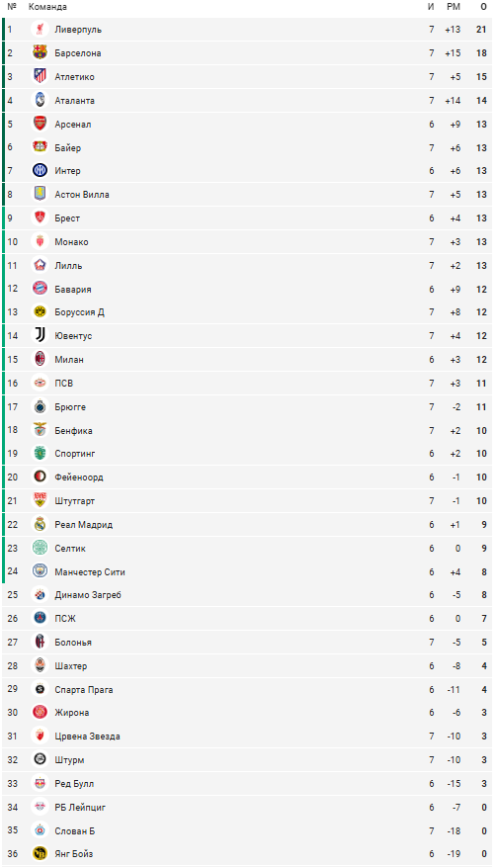Open the Динамо Загреб team link
This screenshot has height=867, width=497.
click(x=88, y=595)
